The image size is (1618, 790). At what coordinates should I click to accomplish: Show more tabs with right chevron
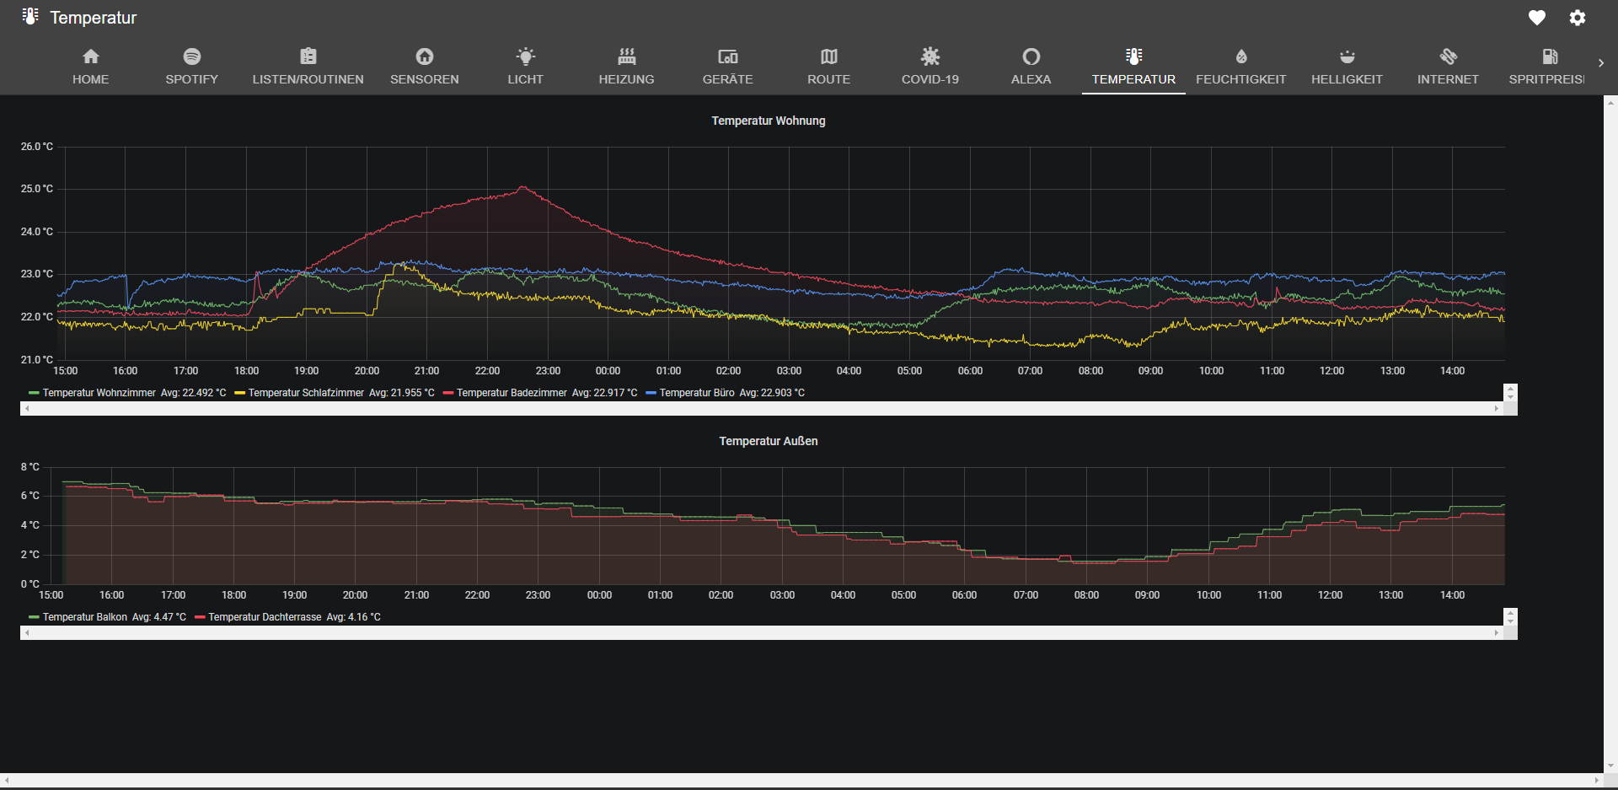coord(1601,63)
